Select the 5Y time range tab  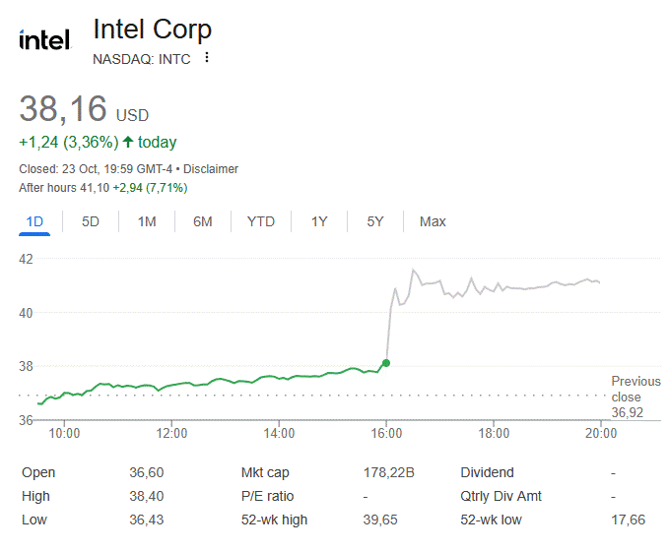(x=375, y=221)
